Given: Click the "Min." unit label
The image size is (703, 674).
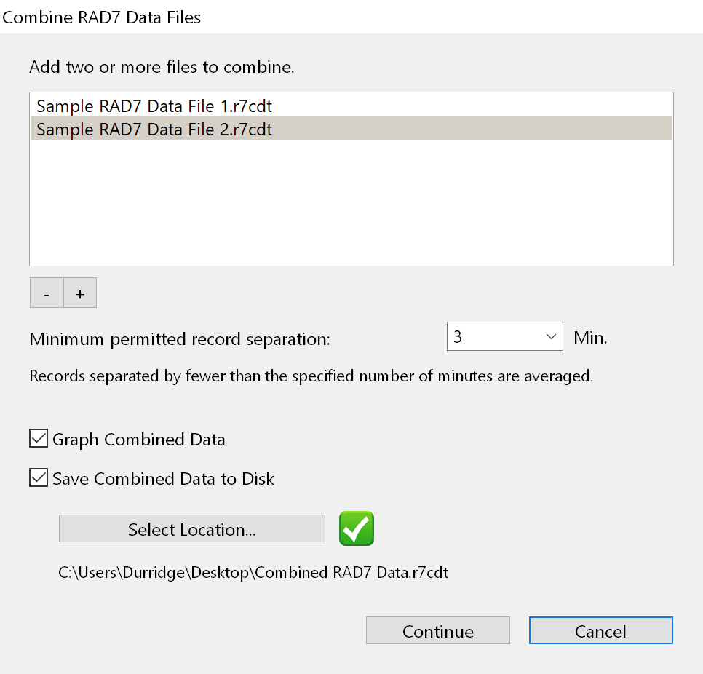Looking at the screenshot, I should click(x=590, y=338).
